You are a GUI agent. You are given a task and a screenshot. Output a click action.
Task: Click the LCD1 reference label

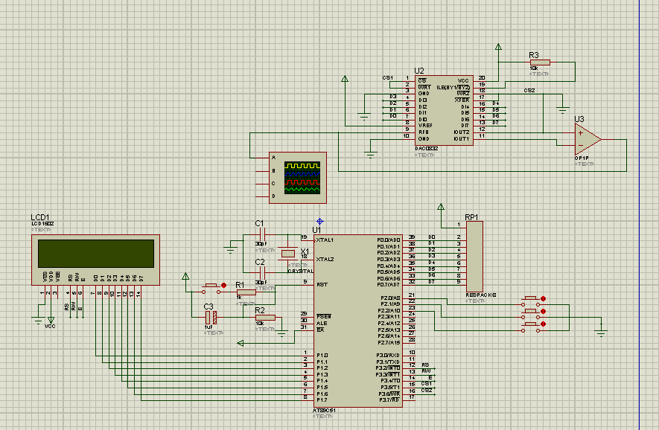(40, 217)
